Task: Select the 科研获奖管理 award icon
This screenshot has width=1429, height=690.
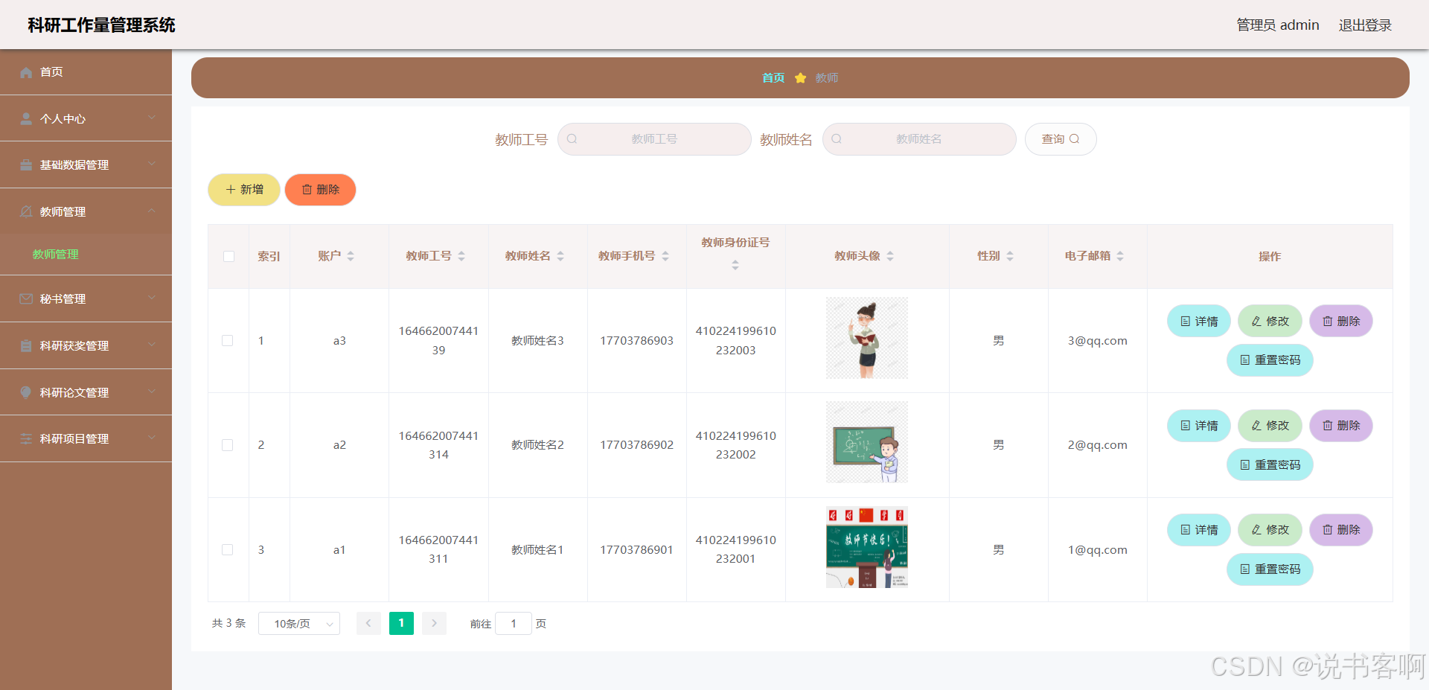Action: [25, 345]
